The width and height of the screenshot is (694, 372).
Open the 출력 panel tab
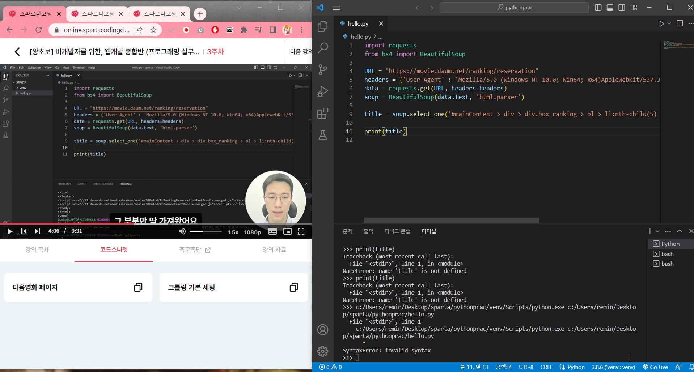(368, 231)
